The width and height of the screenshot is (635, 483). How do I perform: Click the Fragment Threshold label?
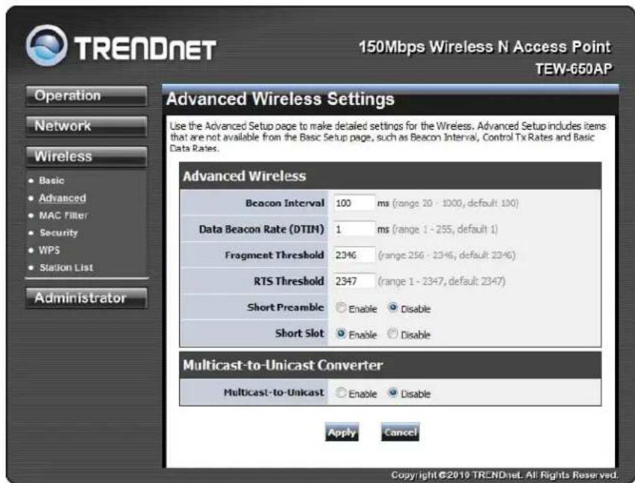click(274, 255)
